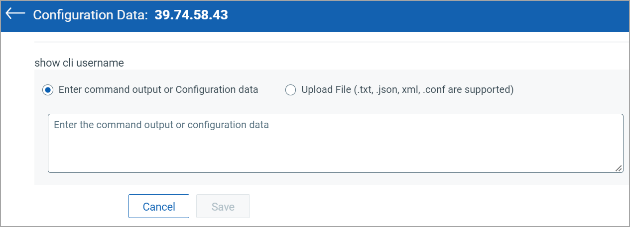Screen dimensions: 630x227
Task: Click the word 'Configuration data' in first radio label
Action: point(217,90)
